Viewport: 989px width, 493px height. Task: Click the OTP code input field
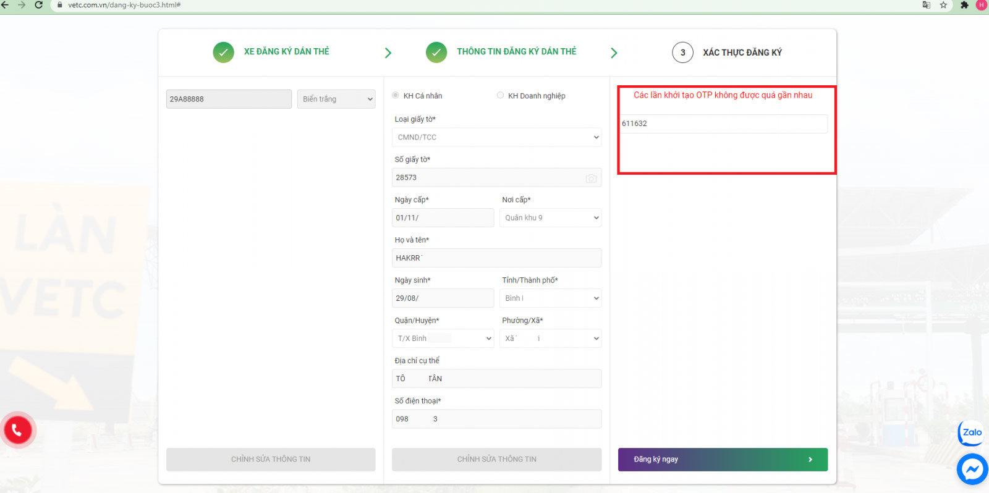[722, 124]
